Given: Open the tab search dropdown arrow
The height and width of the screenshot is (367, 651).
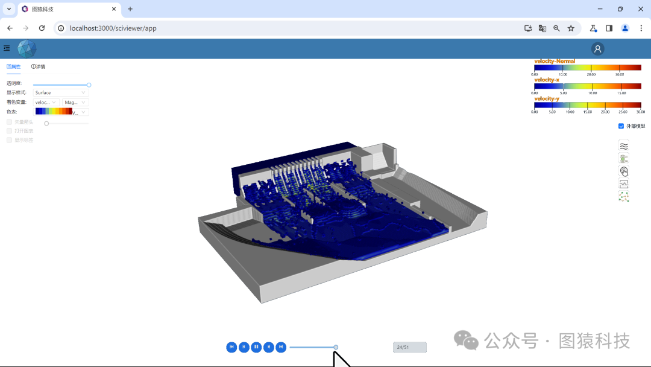Looking at the screenshot, I should point(8,8).
